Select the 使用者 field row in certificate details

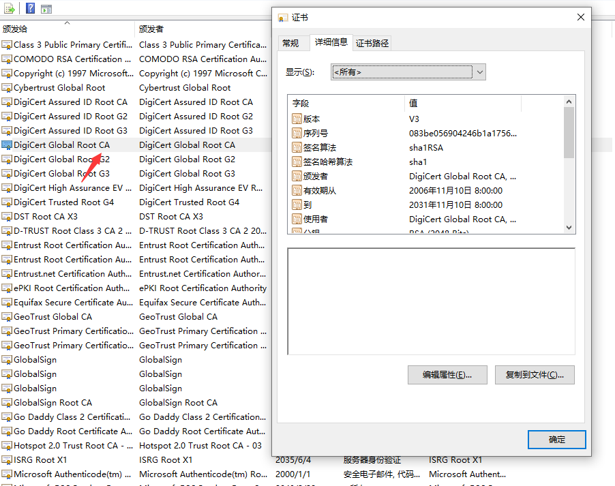pos(426,219)
